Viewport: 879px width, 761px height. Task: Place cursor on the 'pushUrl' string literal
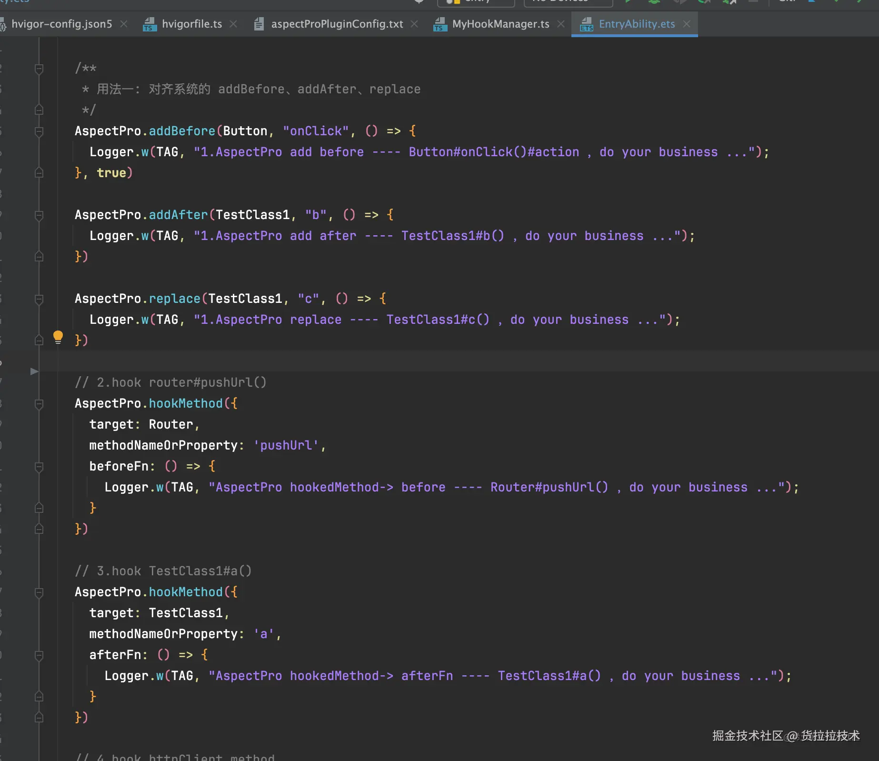(286, 445)
